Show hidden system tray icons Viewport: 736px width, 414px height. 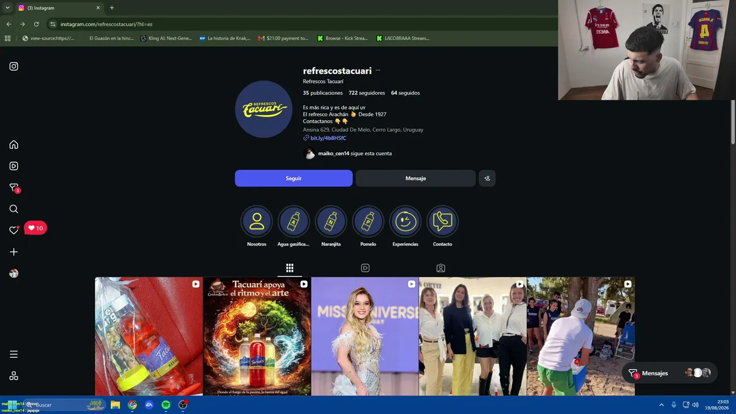tap(661, 405)
